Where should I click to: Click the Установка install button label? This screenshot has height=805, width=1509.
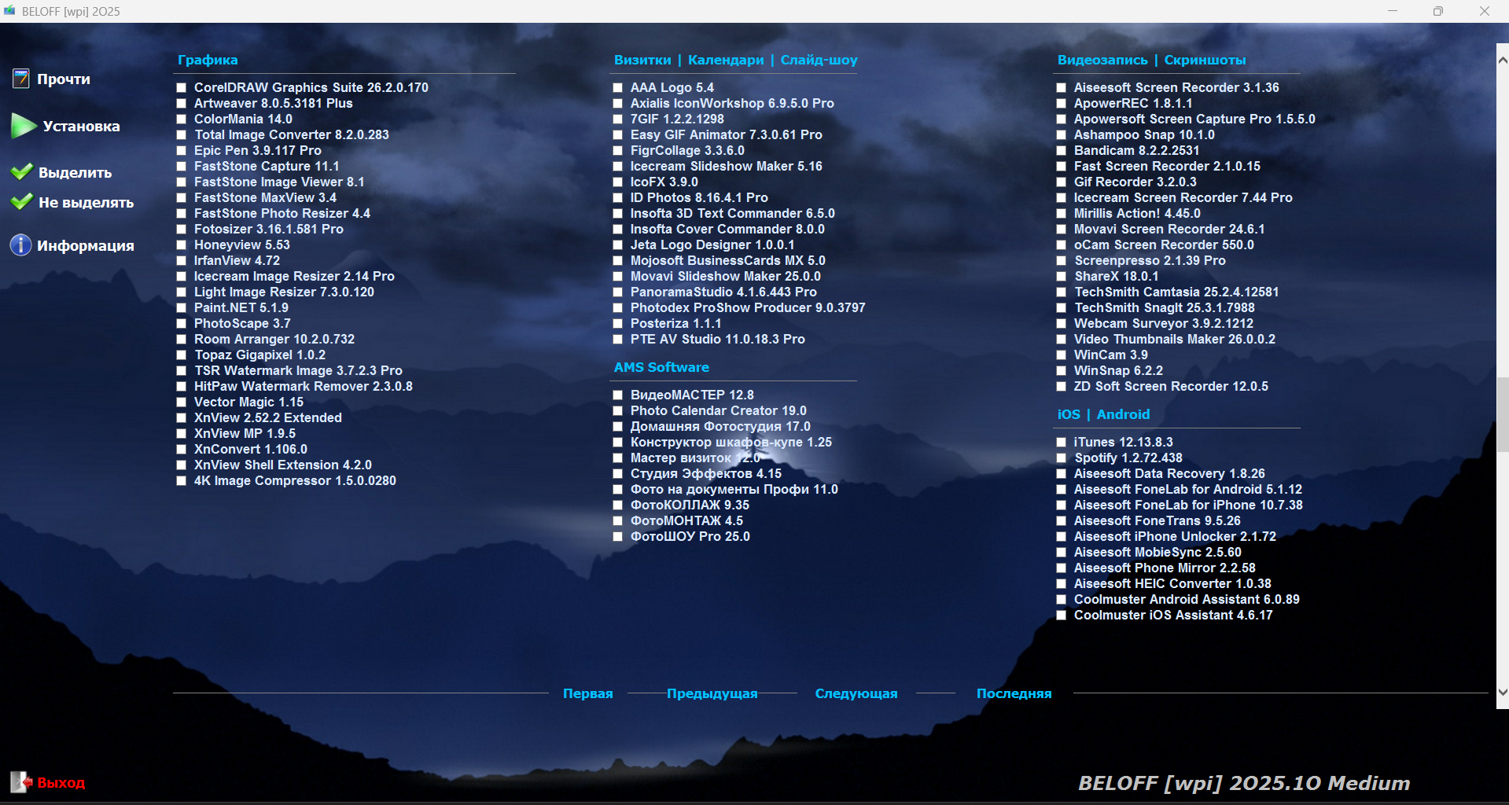click(x=81, y=126)
